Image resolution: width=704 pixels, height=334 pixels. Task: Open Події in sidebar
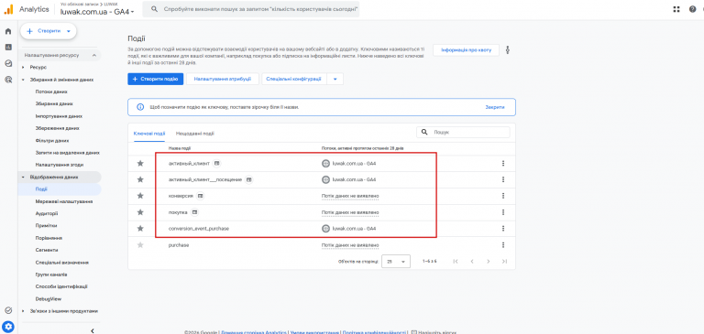pyautogui.click(x=42, y=189)
